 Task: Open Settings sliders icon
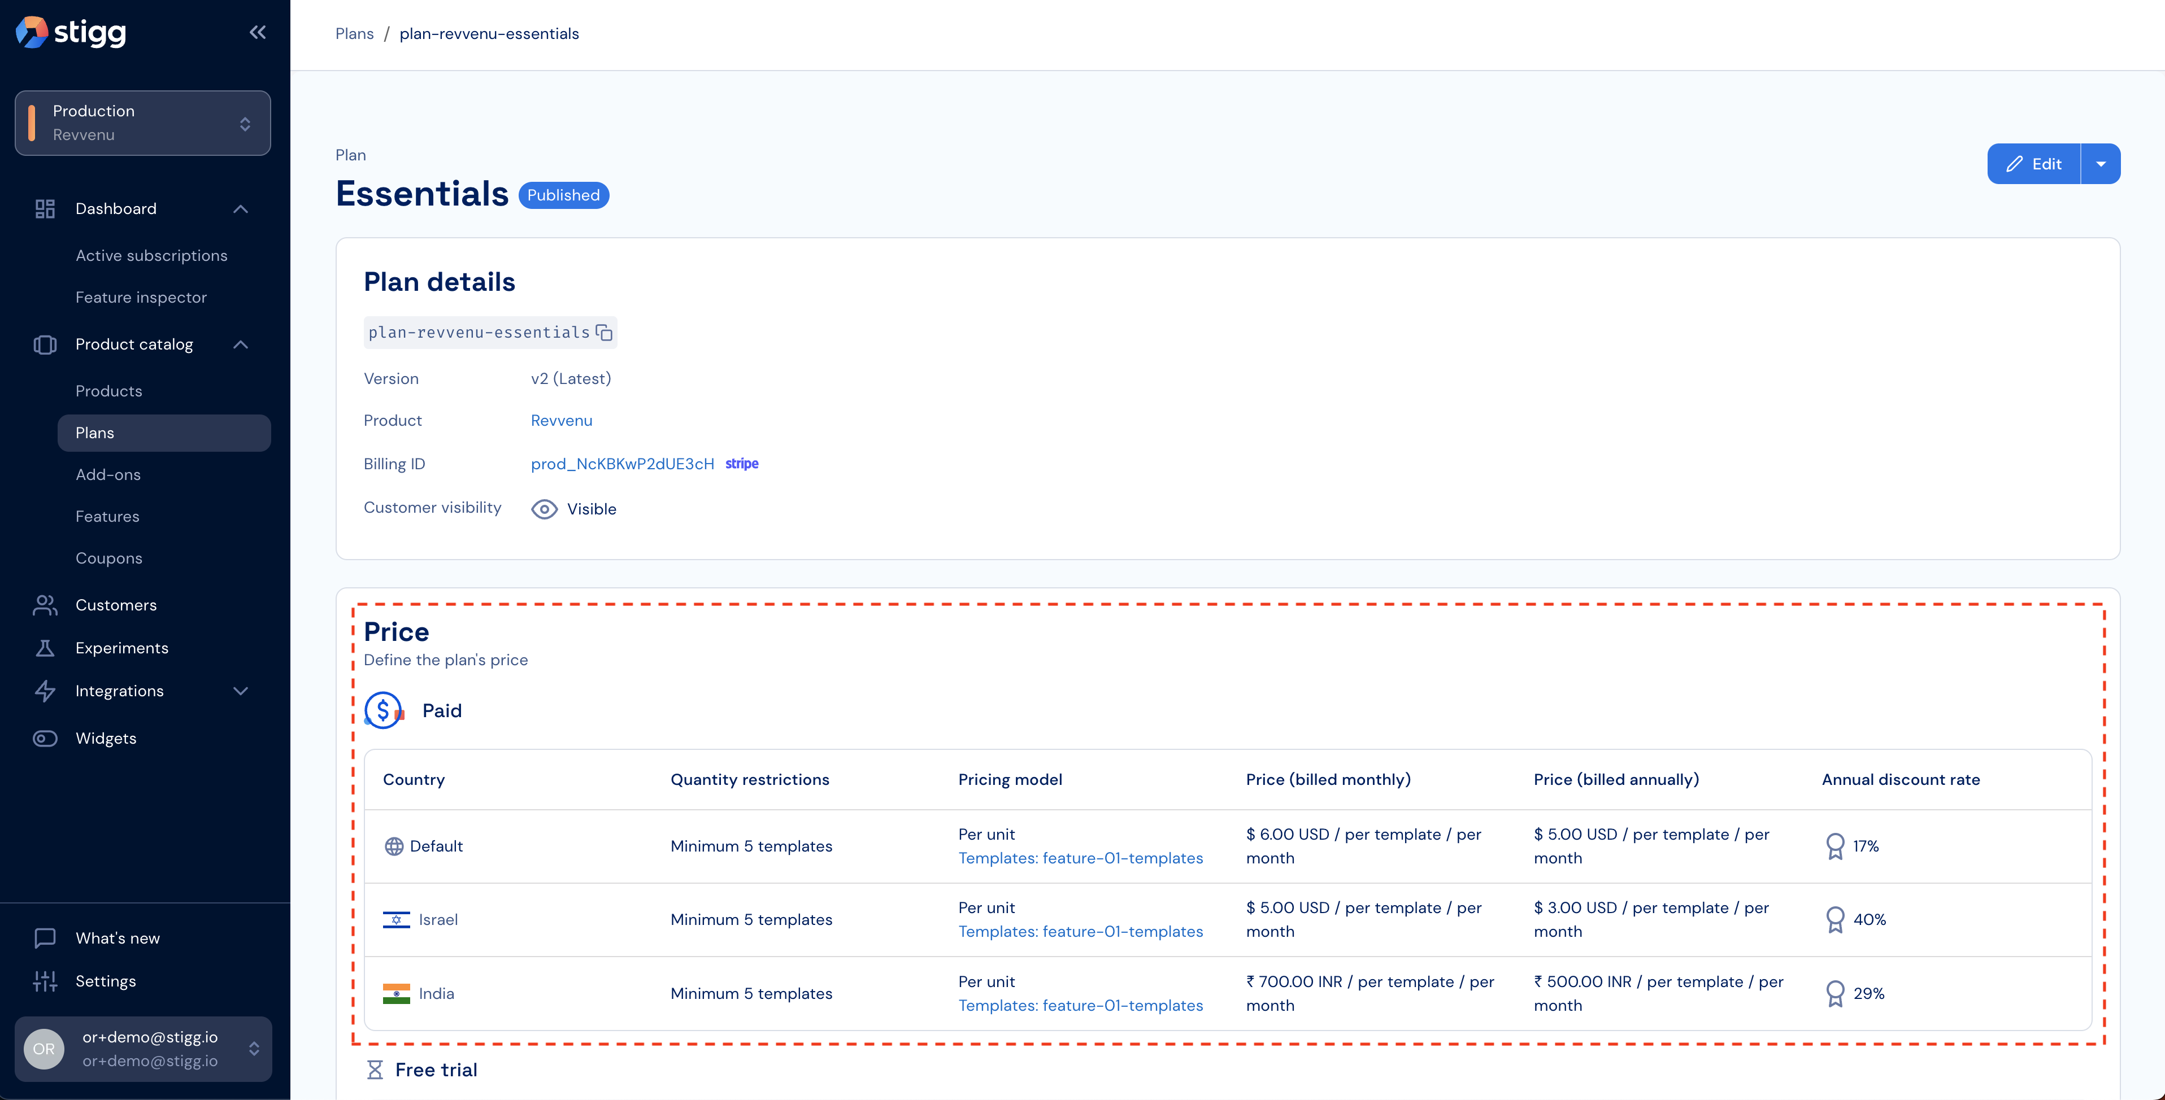tap(45, 981)
